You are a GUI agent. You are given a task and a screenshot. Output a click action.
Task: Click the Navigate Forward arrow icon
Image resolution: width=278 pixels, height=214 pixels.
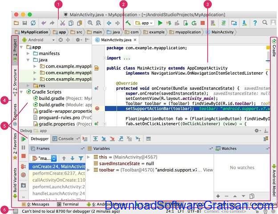tap(117, 23)
